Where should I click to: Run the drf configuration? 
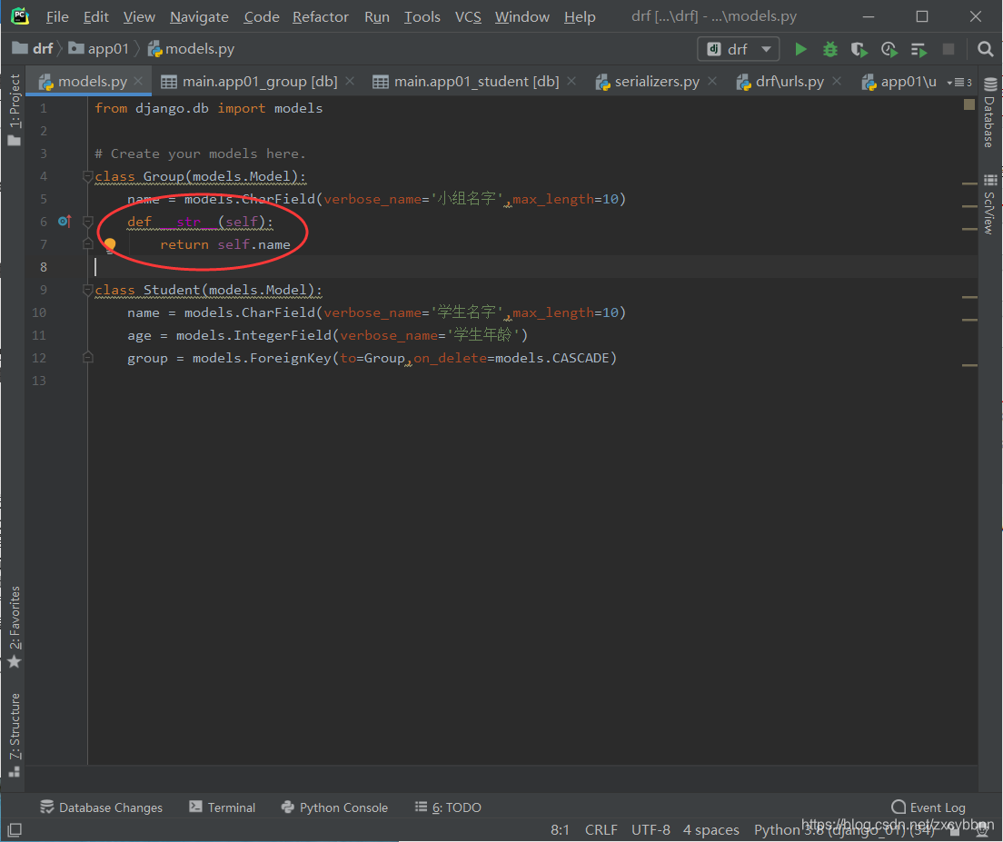pyautogui.click(x=800, y=49)
